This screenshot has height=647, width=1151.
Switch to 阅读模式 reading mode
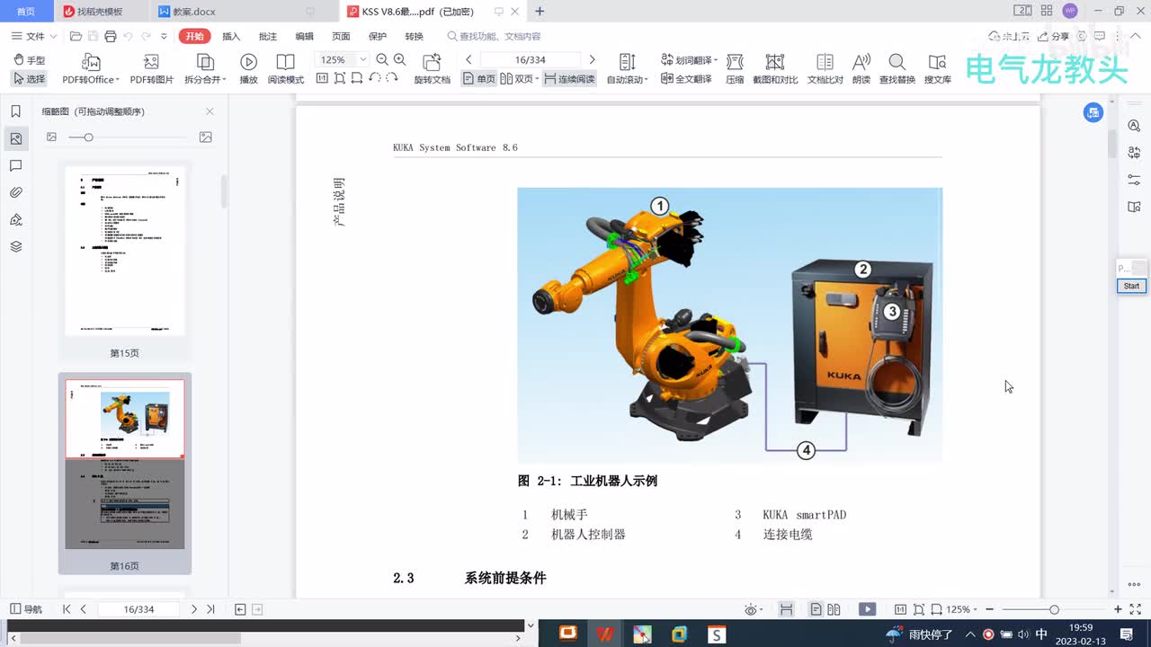(285, 69)
